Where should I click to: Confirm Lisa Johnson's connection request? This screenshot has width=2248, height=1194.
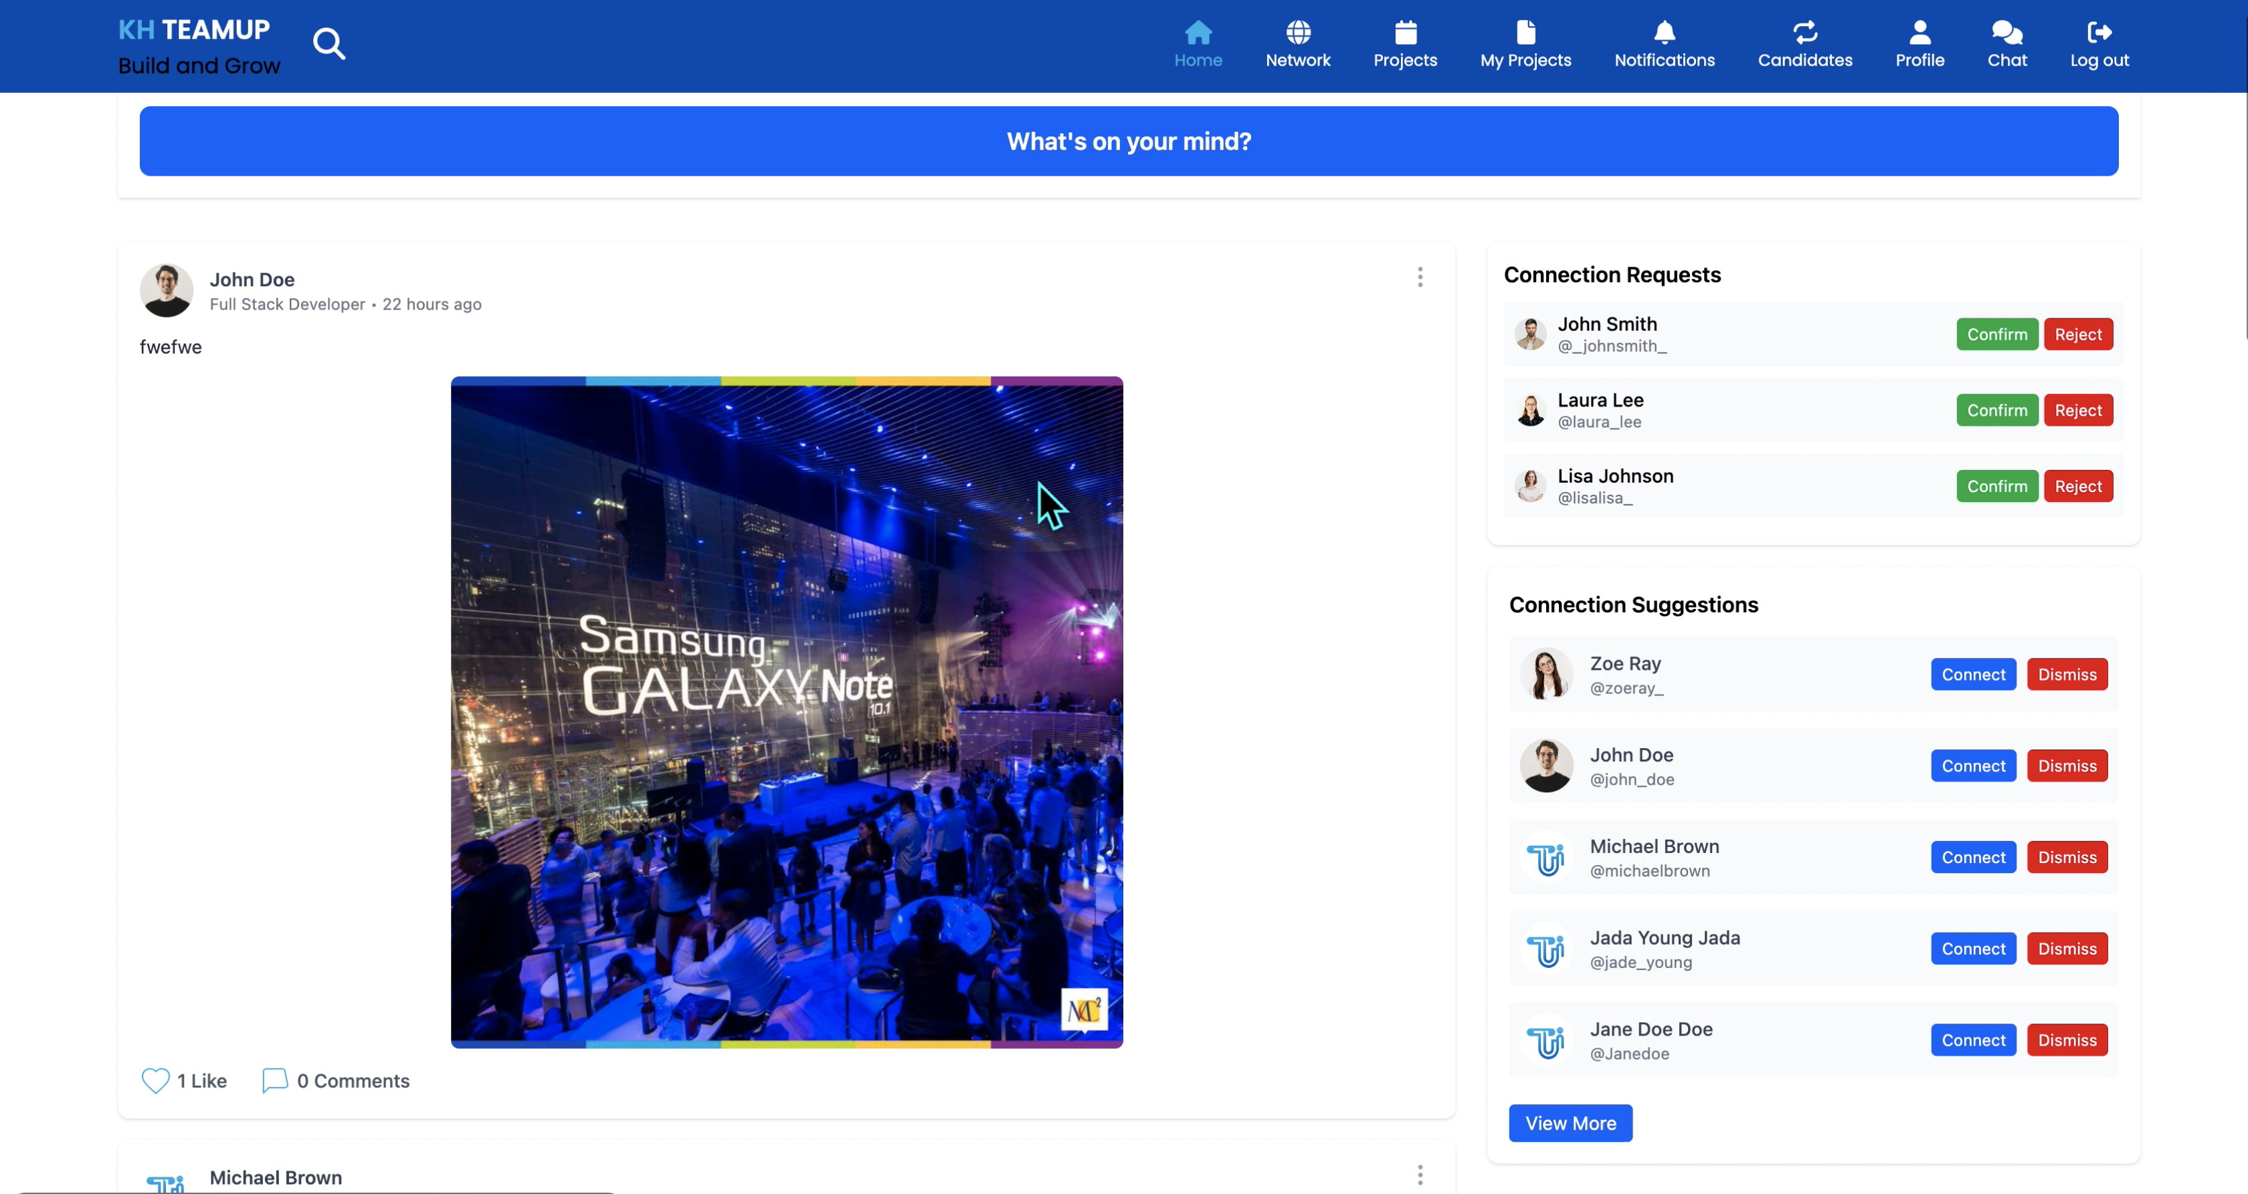pyautogui.click(x=1998, y=486)
